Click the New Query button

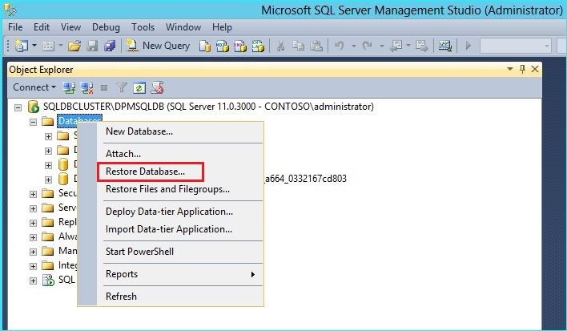coord(158,46)
